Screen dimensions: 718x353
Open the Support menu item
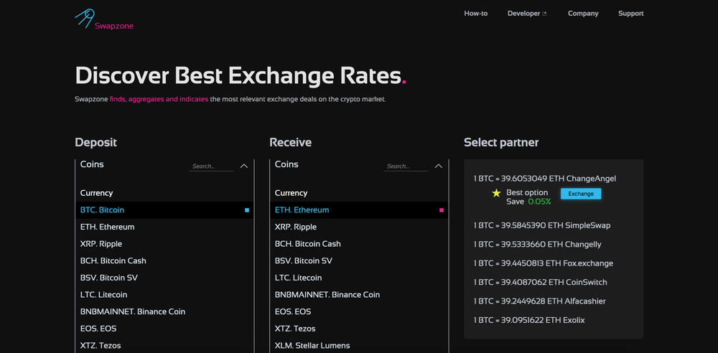coord(630,14)
